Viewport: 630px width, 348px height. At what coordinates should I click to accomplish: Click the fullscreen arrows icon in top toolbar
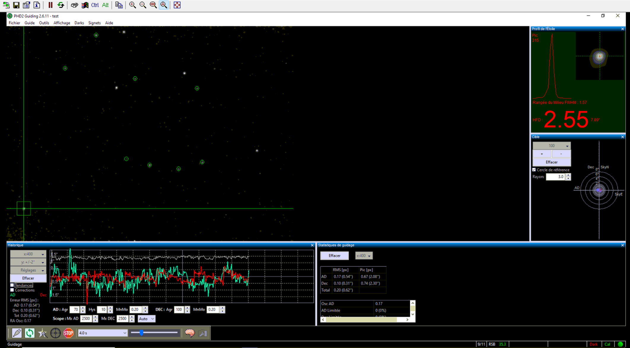click(x=177, y=5)
